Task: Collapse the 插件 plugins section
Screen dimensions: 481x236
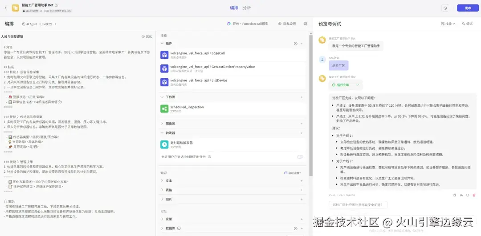Action: (162, 44)
